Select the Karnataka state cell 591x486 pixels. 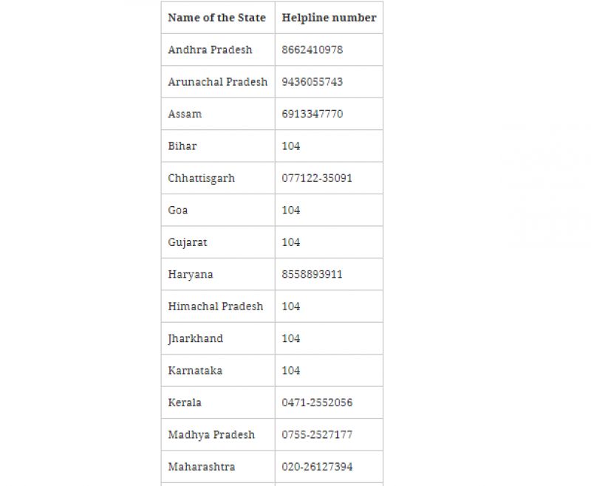195,371
